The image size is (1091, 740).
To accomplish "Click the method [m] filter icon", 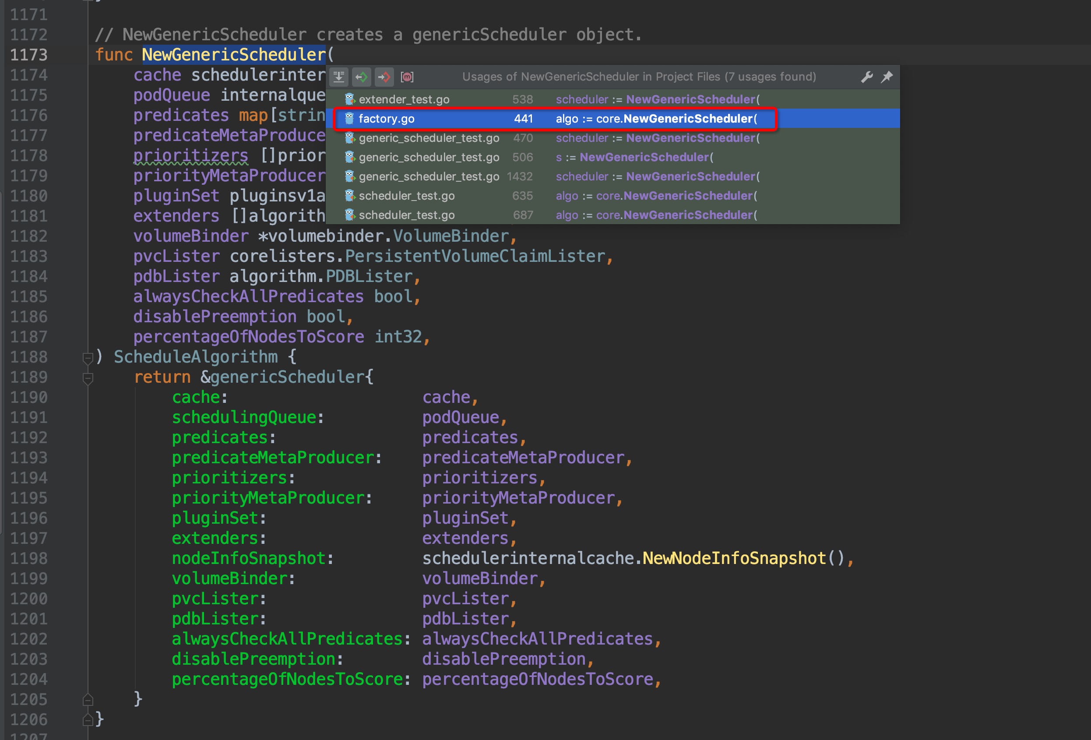I will pos(407,77).
